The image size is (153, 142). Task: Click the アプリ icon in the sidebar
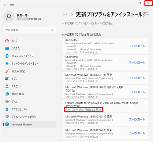(7, 79)
